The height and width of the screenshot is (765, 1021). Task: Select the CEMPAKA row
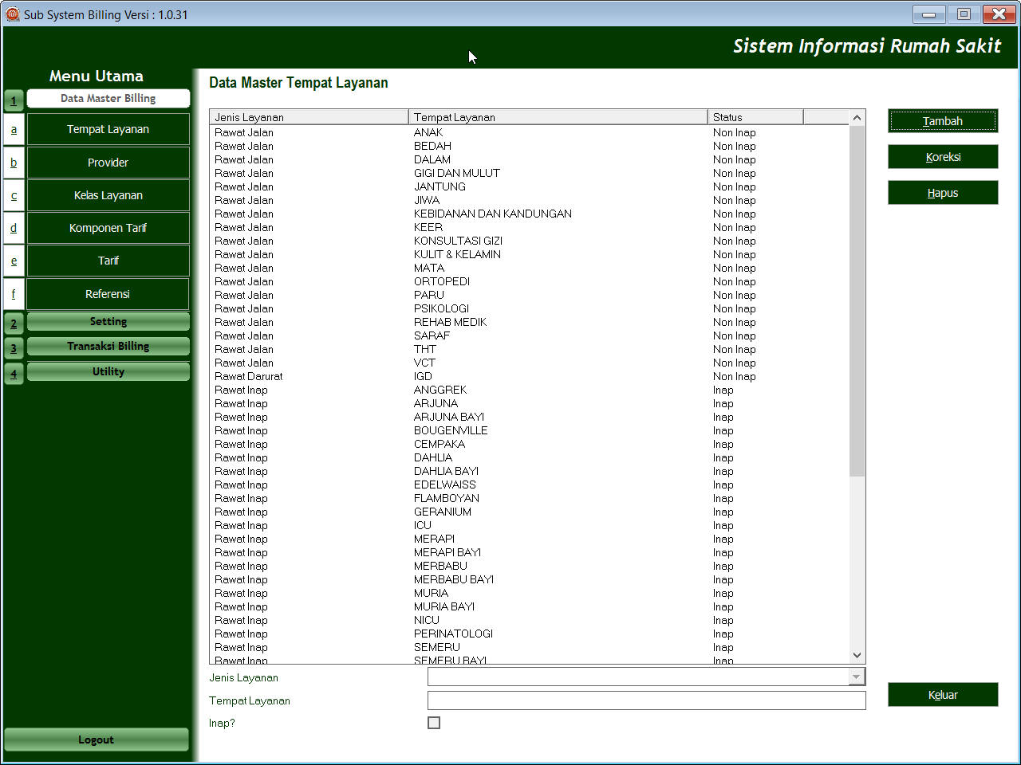coord(530,444)
